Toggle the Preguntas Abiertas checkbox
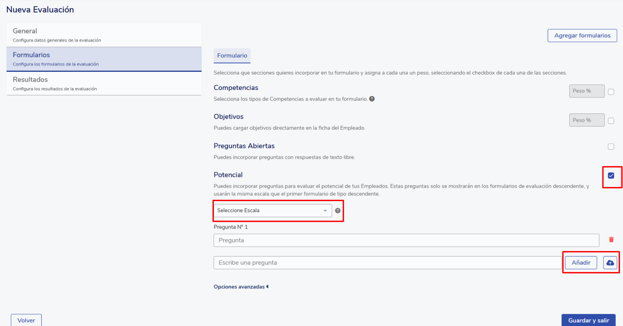Screen dimensions: 623x326 click(611, 147)
